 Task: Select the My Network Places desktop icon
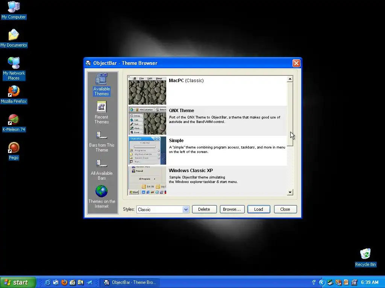click(x=14, y=69)
